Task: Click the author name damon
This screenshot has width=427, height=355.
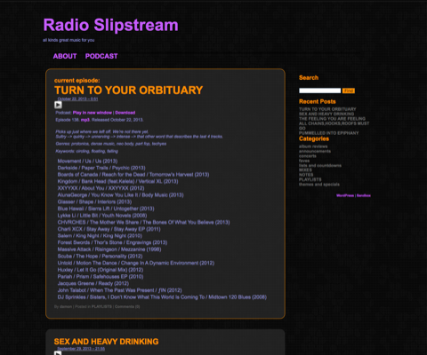Action: click(66, 306)
